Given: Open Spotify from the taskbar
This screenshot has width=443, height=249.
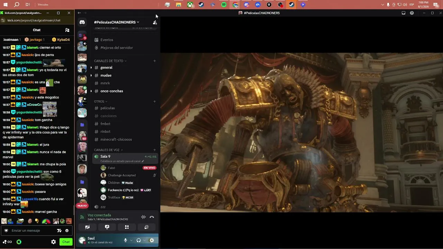Looking at the screenshot, I should 224,4.
